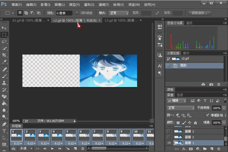This screenshot has width=228, height=152.
Task: Open the 編輯(E) menu
Action: click(x=31, y=5)
